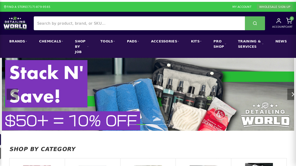The image size is (296, 166).
Task: Open the shopping cart icon
Action: point(289,21)
